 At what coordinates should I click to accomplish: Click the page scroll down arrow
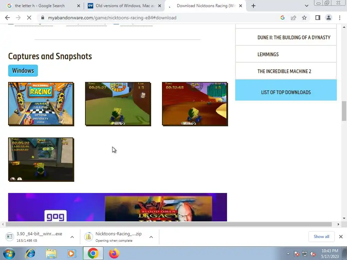tap(344, 218)
